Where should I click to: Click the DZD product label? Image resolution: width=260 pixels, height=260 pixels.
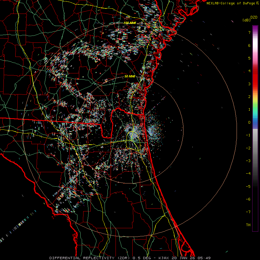click(x=254, y=17)
